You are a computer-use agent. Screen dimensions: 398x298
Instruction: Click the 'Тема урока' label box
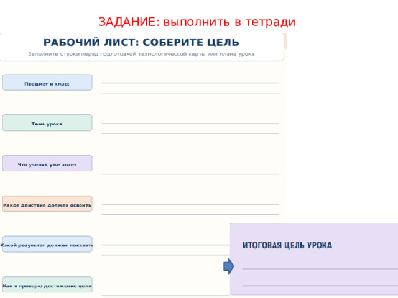click(47, 123)
